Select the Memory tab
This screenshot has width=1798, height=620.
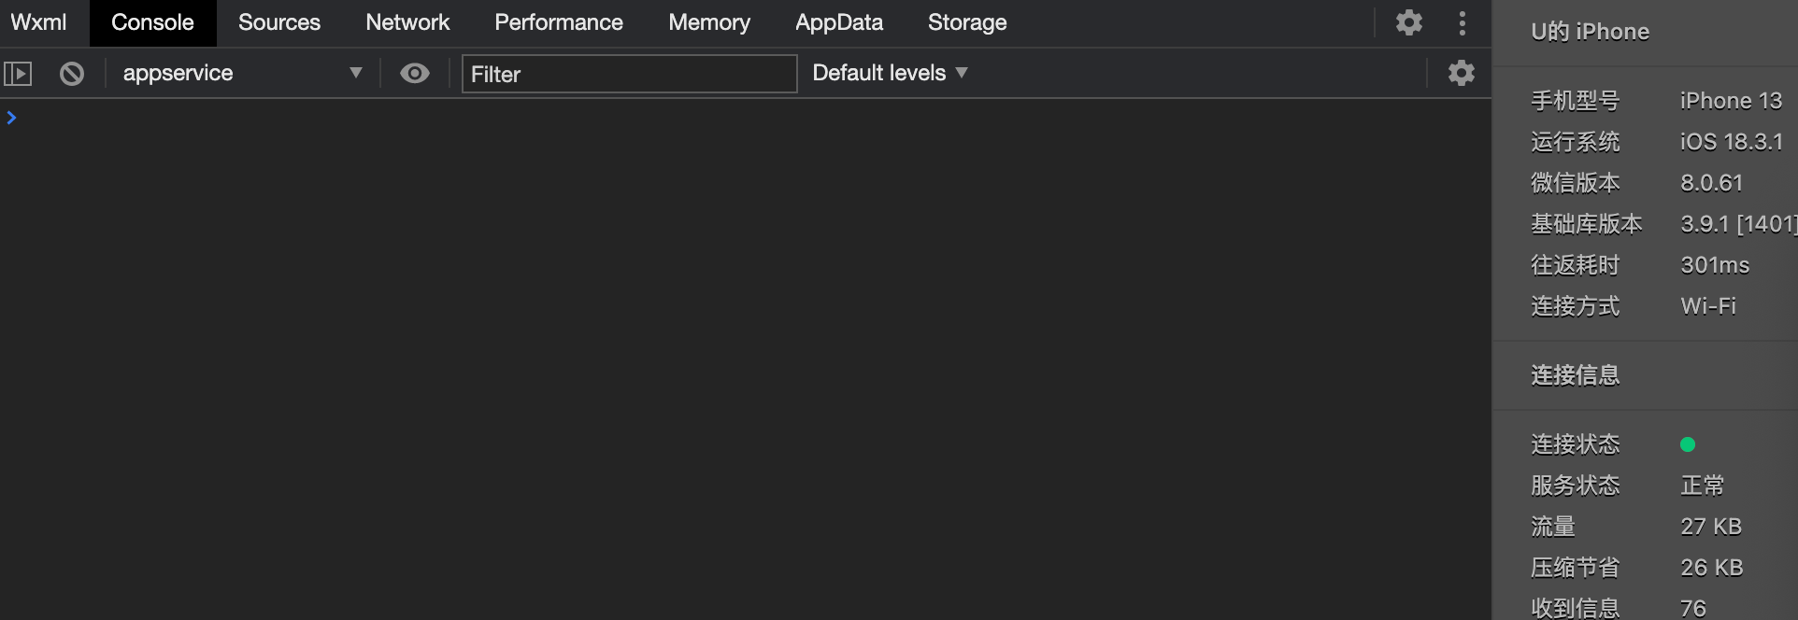coord(709,22)
